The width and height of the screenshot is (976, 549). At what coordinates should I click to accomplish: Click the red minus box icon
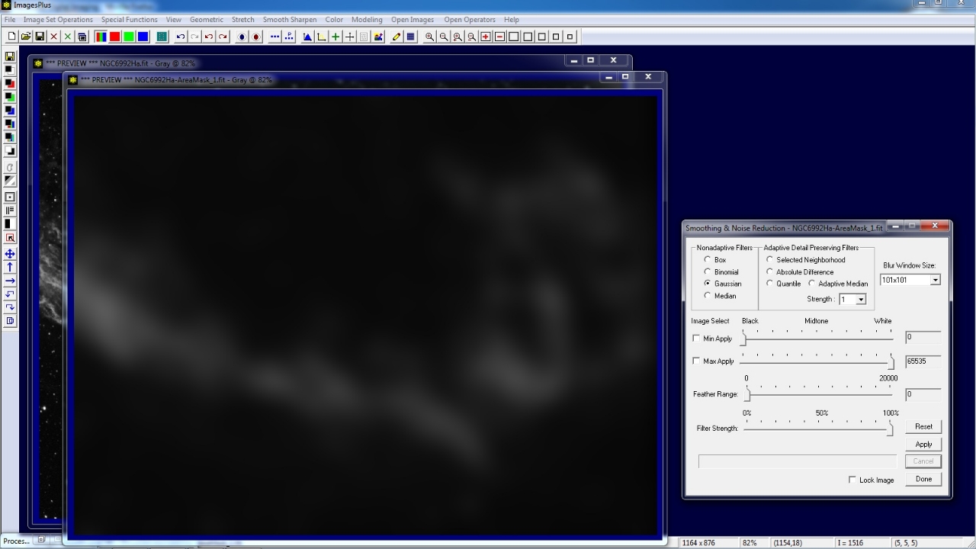(500, 37)
